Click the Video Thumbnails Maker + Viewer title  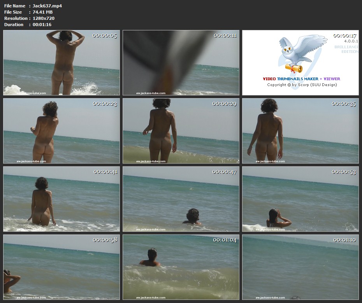point(302,79)
